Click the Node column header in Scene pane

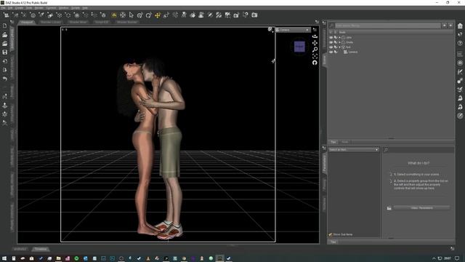(342, 32)
